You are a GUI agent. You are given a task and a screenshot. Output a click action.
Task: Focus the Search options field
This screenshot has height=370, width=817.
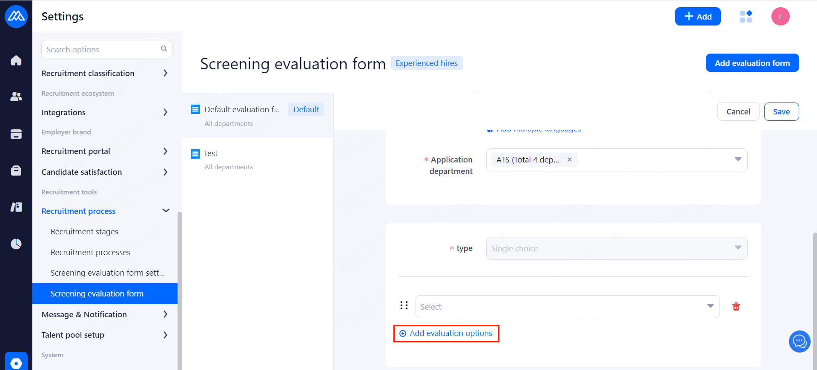102,49
